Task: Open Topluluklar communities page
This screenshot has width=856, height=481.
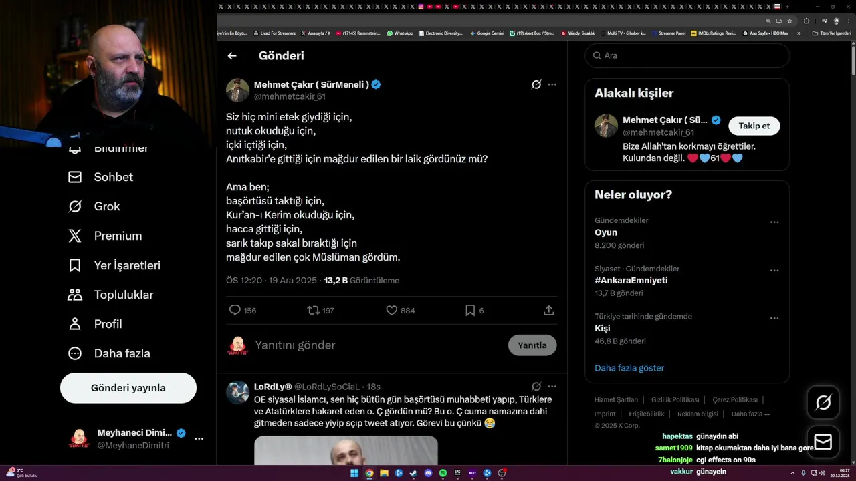Action: pyautogui.click(x=111, y=295)
